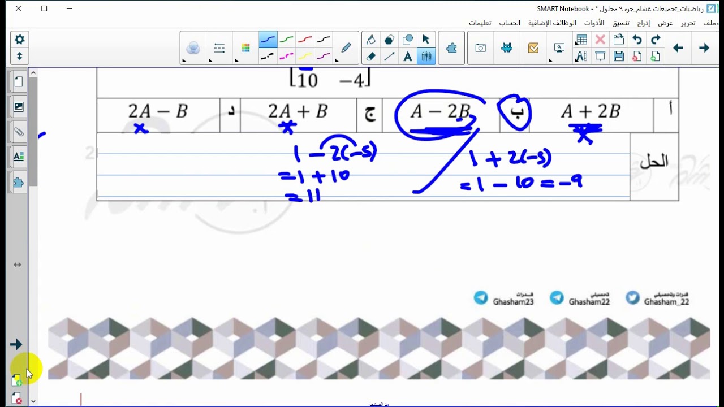
Task: Click the Undo arrow
Action: click(x=637, y=40)
